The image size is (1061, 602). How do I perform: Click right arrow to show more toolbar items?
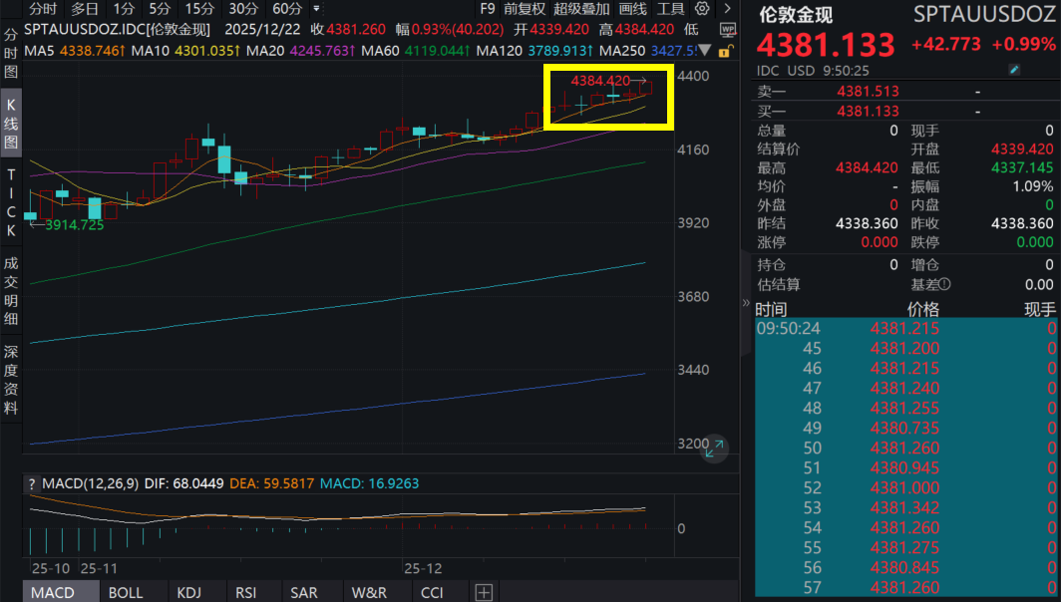[726, 9]
